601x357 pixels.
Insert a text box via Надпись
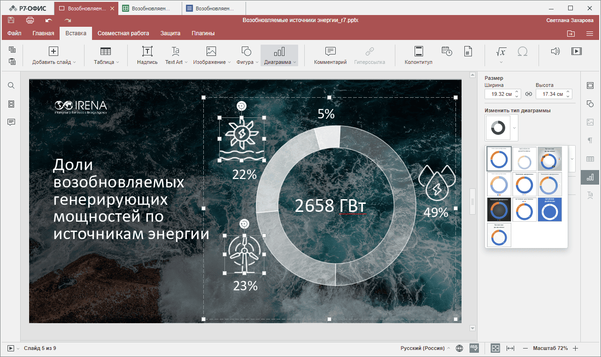pos(147,55)
